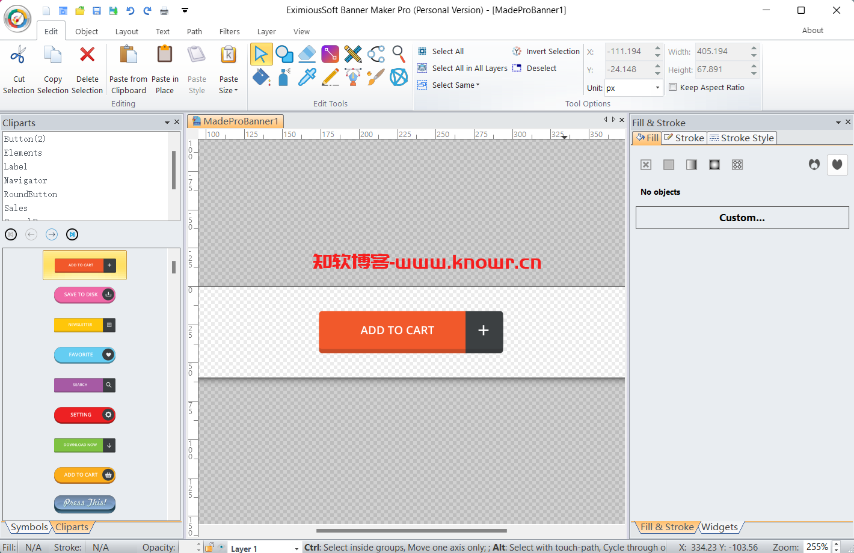
Task: Select the RoundButton clipart category
Action: point(31,194)
